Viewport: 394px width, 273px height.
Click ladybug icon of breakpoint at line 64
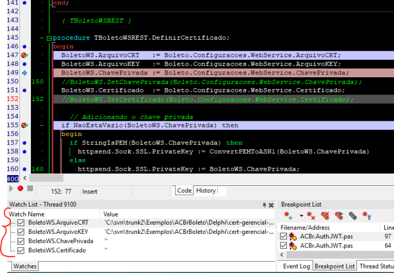coord(293,246)
